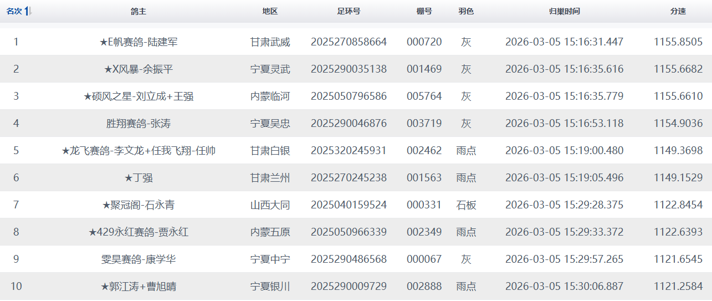
Task: Click ★龙飞赛鸽-李文龙+任我飞翔-任帅 owner name
Action: click(x=139, y=151)
